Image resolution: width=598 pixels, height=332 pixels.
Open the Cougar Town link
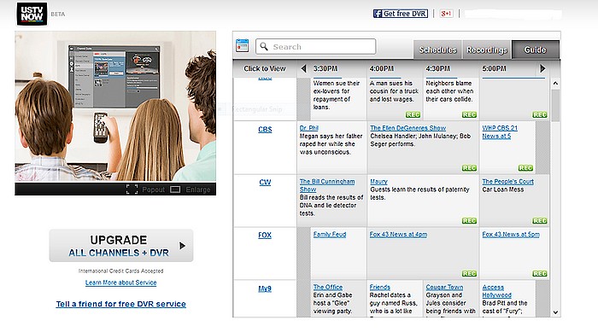444,287
